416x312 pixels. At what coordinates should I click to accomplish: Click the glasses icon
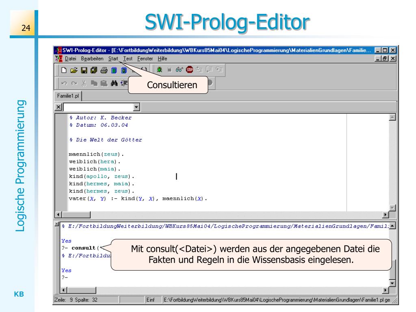click(x=179, y=69)
